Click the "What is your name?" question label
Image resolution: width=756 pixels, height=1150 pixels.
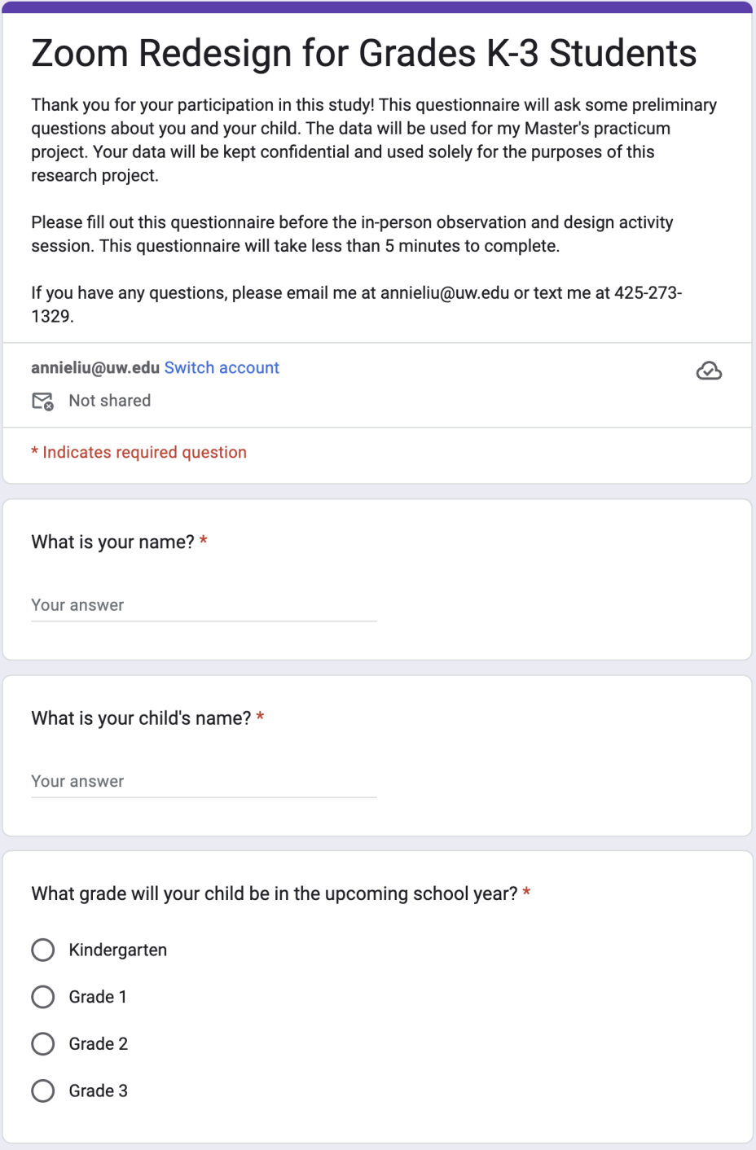(112, 542)
